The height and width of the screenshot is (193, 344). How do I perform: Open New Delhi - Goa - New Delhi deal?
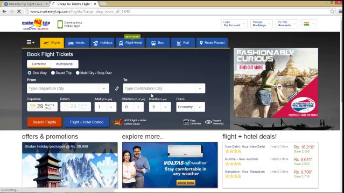click(245, 147)
